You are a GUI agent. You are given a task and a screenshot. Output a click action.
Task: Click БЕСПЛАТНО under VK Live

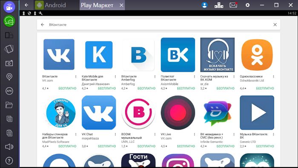tap(186, 146)
